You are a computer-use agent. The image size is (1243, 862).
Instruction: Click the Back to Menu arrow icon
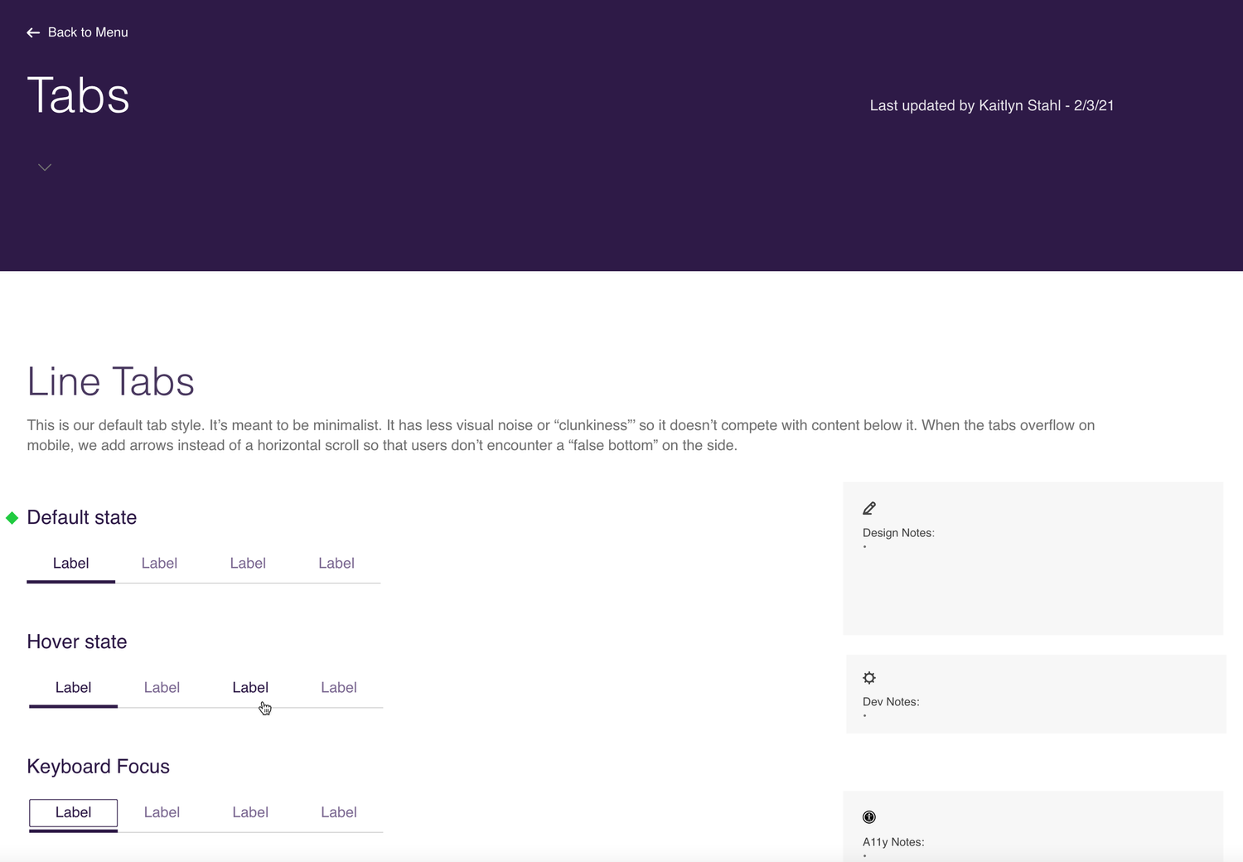[x=33, y=32]
